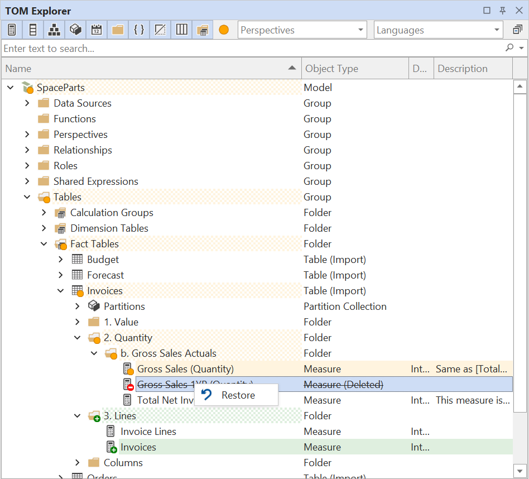Click the Forecast table grid icon
The image size is (529, 479).
pyautogui.click(x=77, y=275)
